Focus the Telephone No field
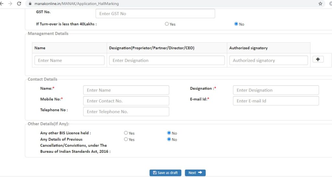This screenshot has width=332, height=177. click(x=126, y=112)
